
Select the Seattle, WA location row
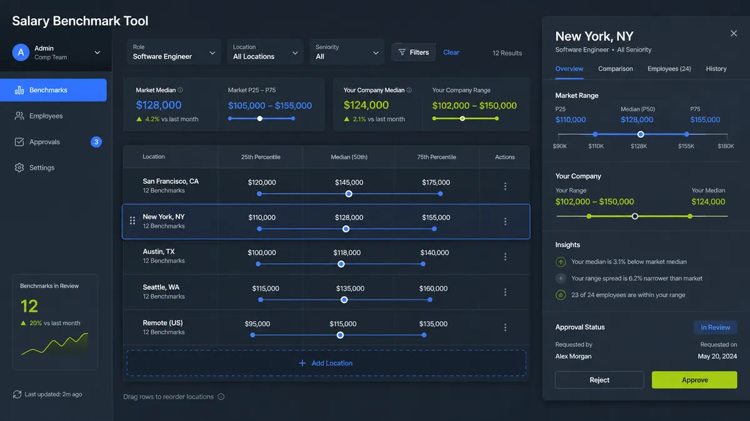(326, 292)
